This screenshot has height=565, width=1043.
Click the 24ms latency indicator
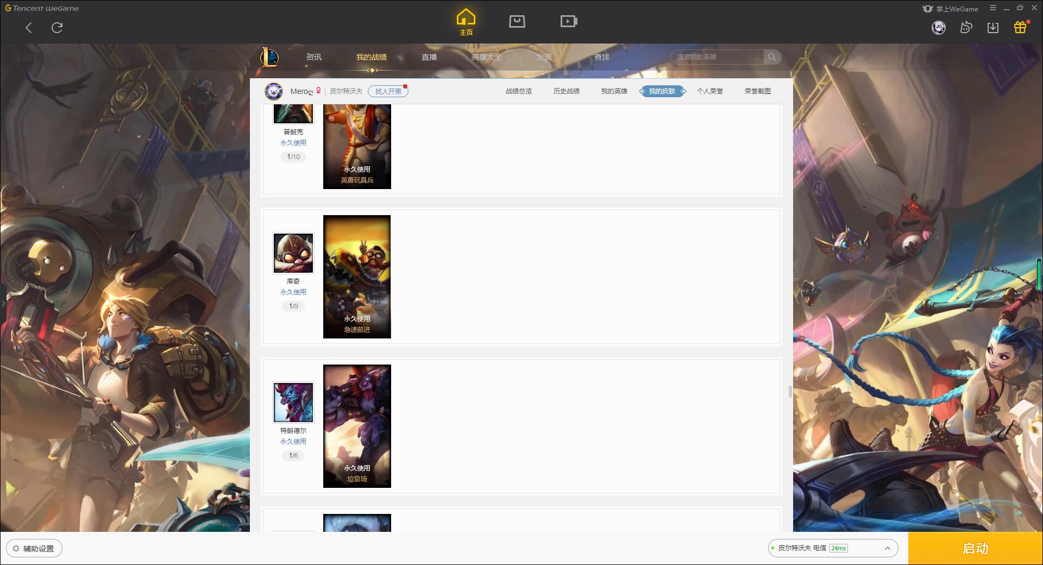838,548
